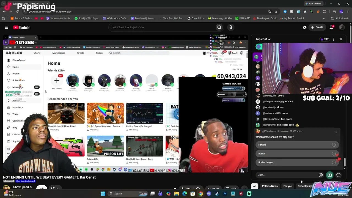Open the LUAR ARTS bookmark
352x198 pixels.
point(243,18)
